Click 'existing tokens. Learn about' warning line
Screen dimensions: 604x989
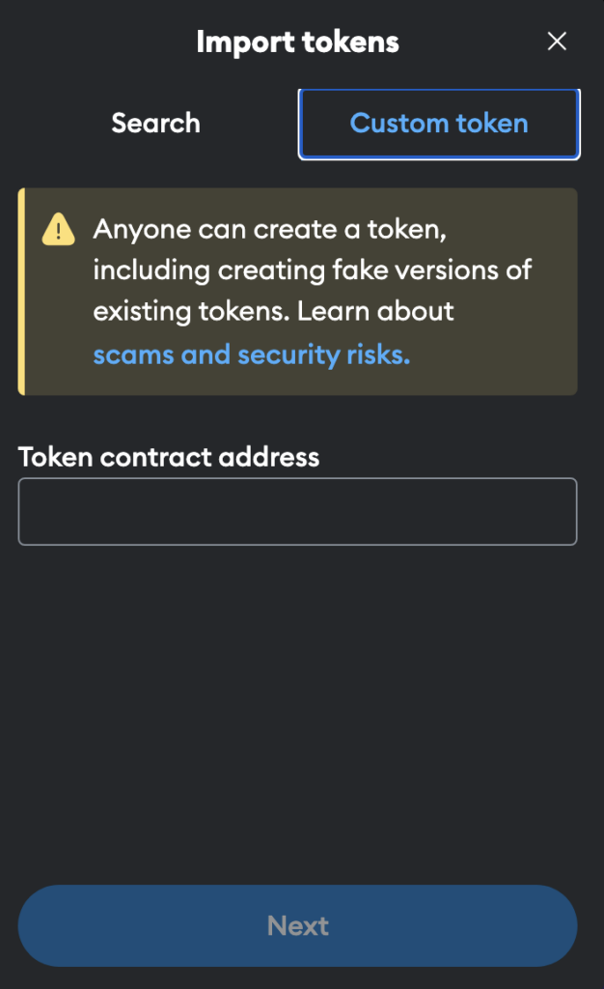tap(273, 312)
